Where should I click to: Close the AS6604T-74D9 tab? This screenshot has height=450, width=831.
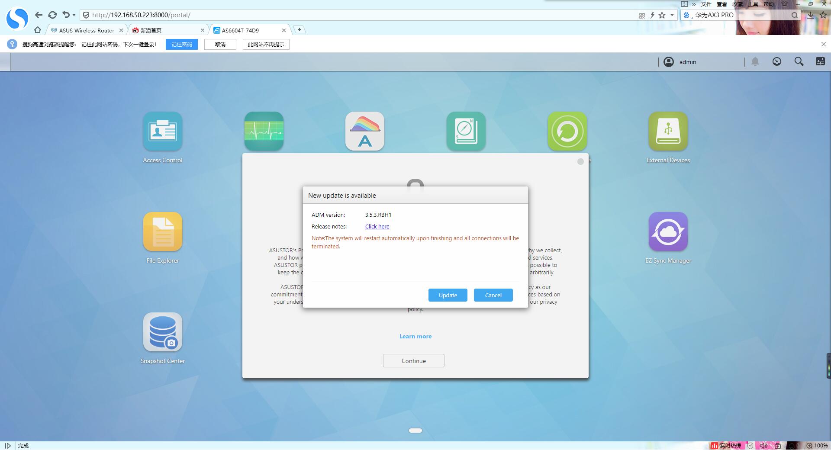284,30
